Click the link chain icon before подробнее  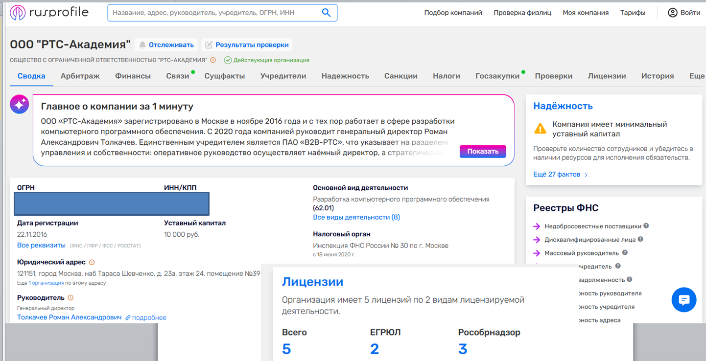[128, 318]
